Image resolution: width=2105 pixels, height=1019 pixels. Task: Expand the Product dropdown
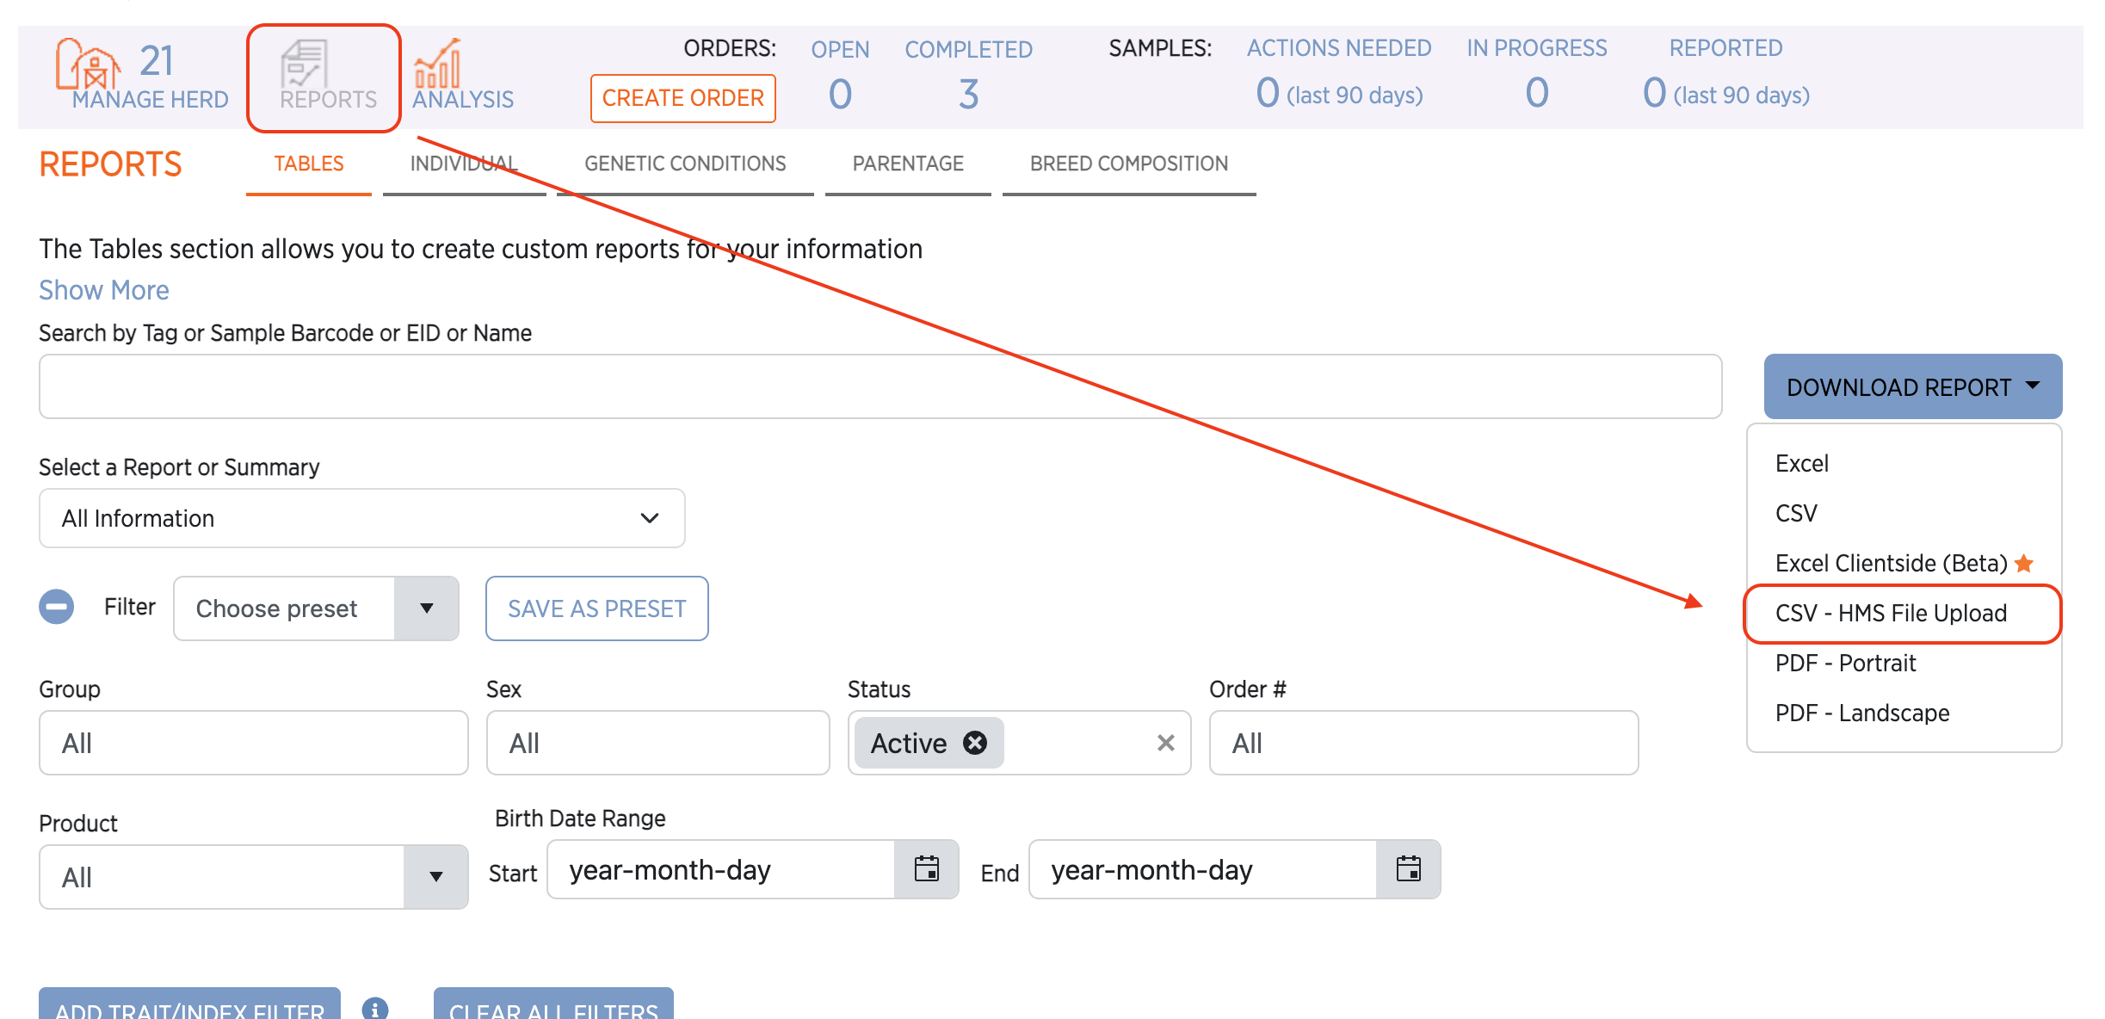pos(435,877)
